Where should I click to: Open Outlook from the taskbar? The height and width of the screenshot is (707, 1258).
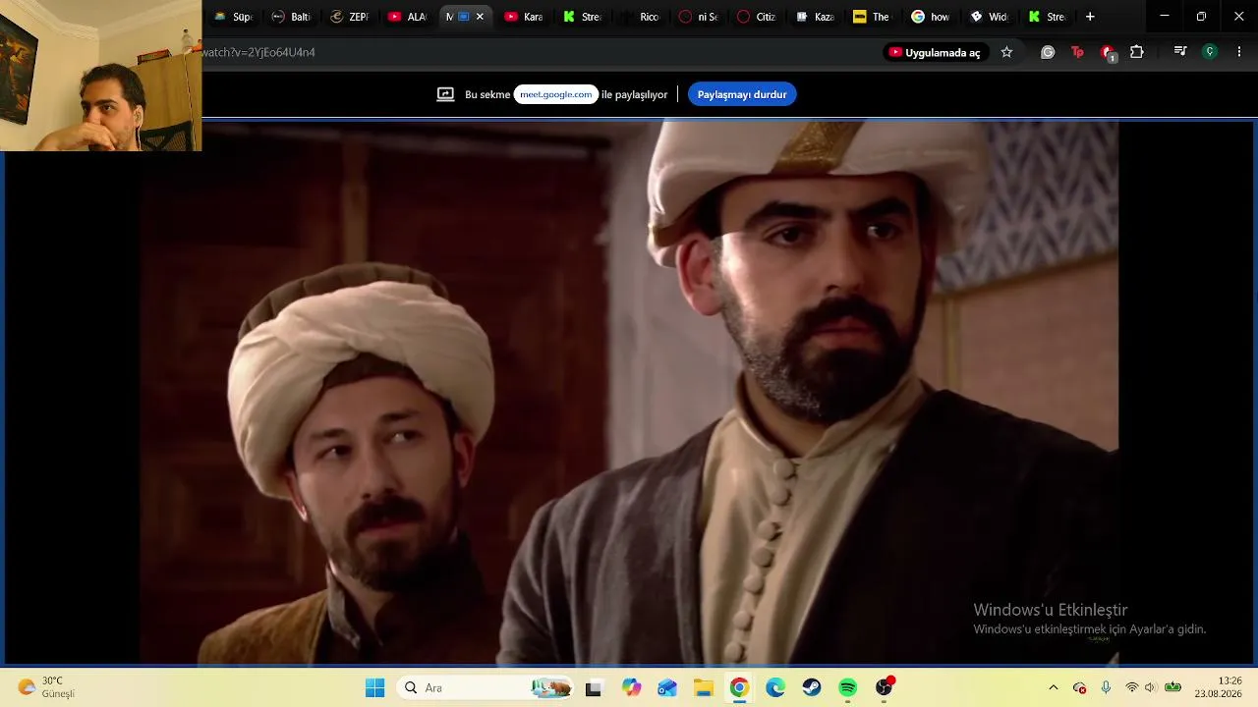[667, 688]
